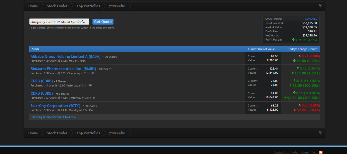Click Alibaba red down arrow 0.71
This screenshot has height=154, width=347.
(300, 56)
